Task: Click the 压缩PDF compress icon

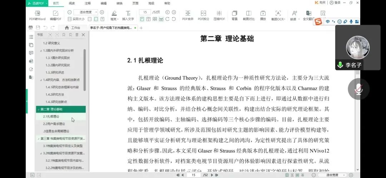Action: click(219, 14)
